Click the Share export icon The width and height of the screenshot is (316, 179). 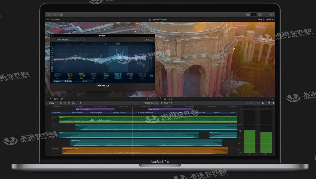[271, 15]
